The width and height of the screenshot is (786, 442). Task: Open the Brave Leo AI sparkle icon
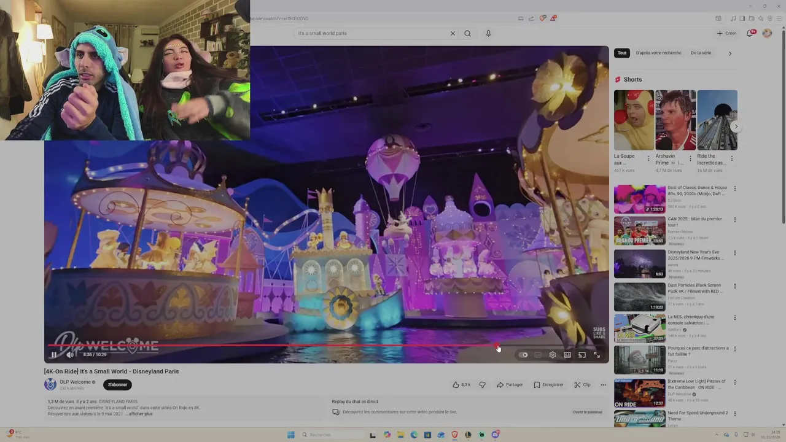[x=761, y=18]
